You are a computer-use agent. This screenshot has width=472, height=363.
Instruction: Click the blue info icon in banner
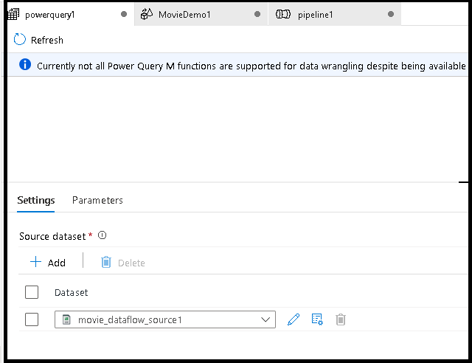pos(25,66)
